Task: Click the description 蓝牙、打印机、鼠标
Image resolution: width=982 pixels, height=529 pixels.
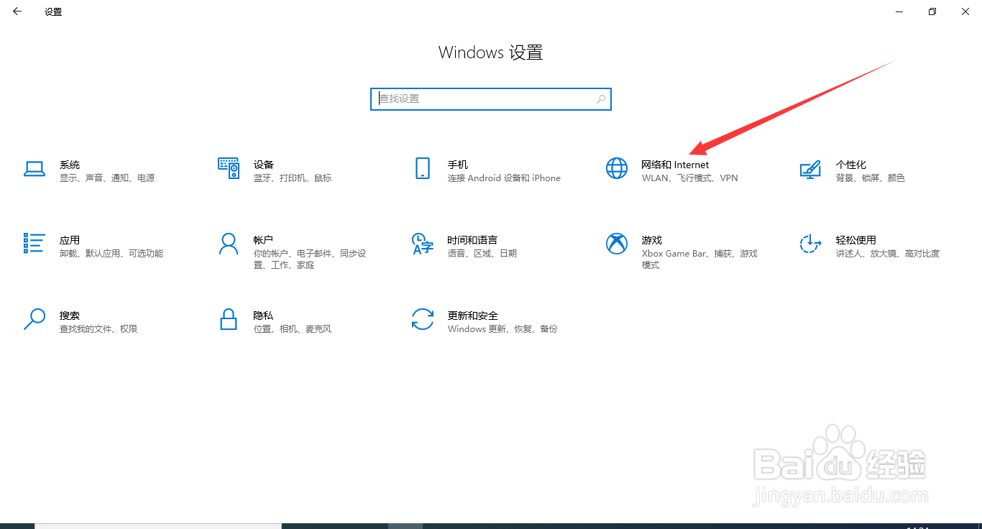Action: coord(293,178)
